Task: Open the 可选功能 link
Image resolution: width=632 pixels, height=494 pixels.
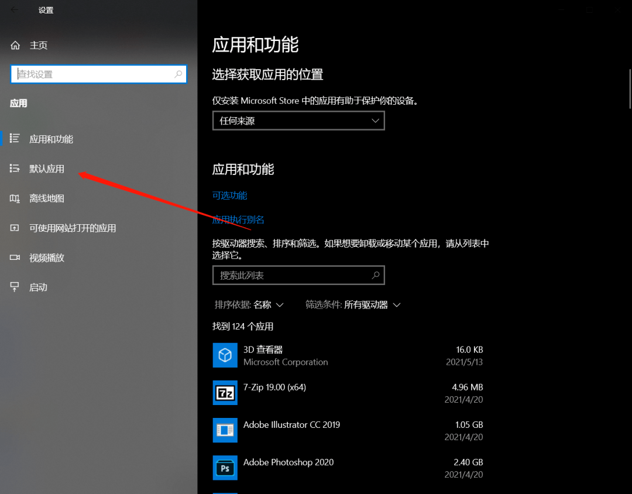Action: 230,195
